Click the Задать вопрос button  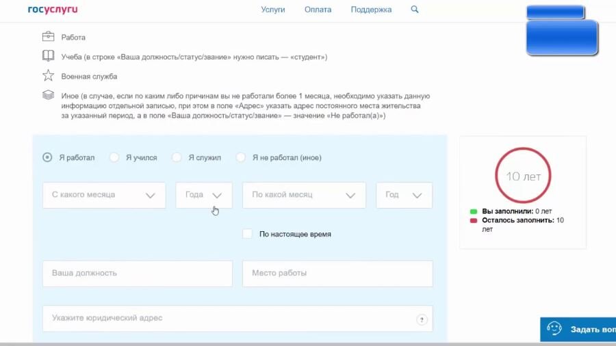coord(578,329)
